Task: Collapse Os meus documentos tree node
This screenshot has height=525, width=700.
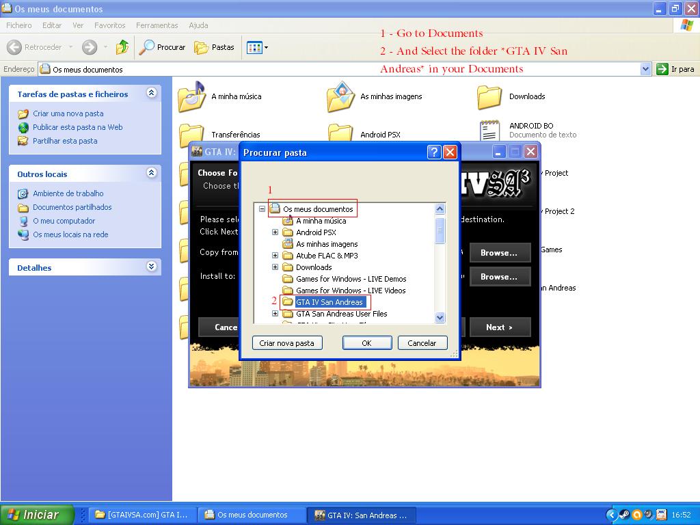Action: [262, 208]
